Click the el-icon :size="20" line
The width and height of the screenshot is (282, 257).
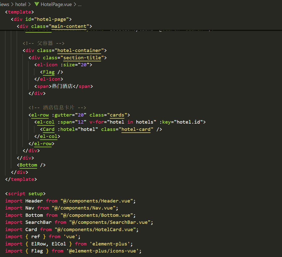[x=63, y=65]
